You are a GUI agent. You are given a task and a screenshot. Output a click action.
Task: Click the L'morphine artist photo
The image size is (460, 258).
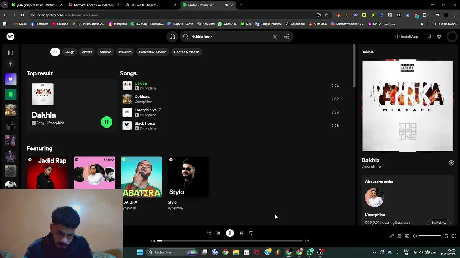click(x=374, y=197)
